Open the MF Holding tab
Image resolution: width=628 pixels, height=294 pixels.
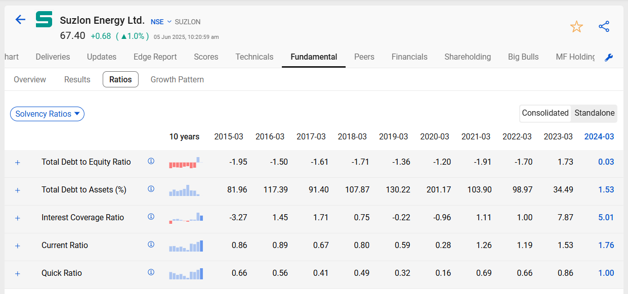point(575,57)
